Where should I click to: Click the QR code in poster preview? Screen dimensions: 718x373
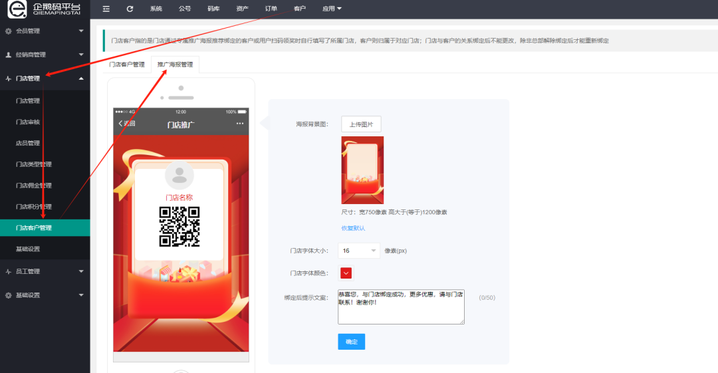click(x=179, y=227)
